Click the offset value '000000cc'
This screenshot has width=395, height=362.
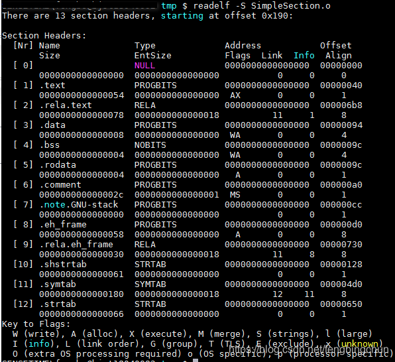pyautogui.click(x=341, y=204)
